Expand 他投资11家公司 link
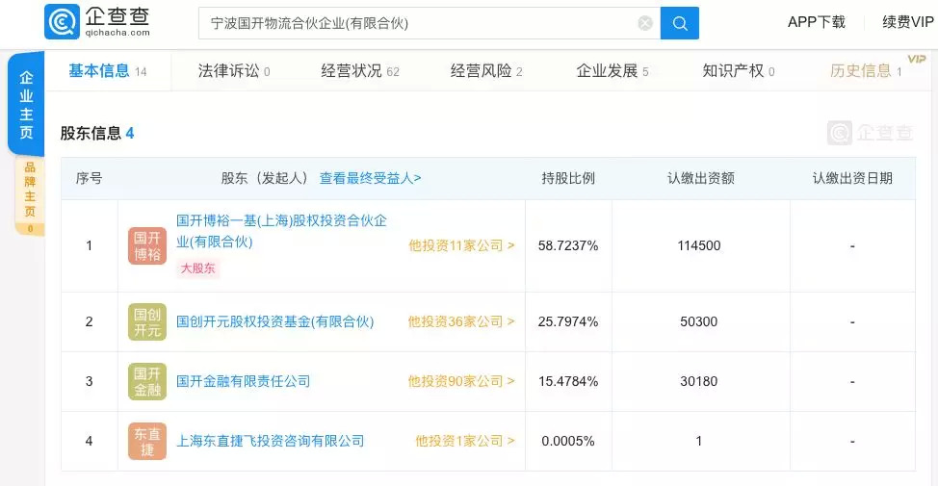Screen dimensions: 938x486 pos(461,245)
